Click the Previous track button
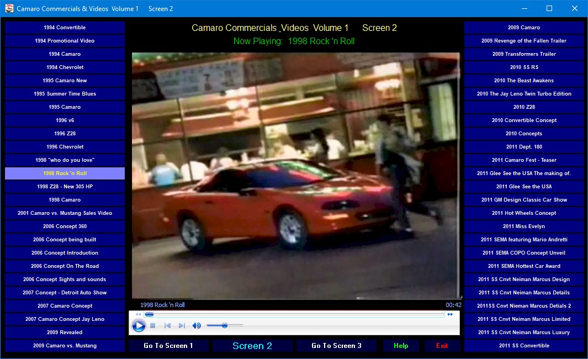This screenshot has width=588, height=359. pos(167,326)
